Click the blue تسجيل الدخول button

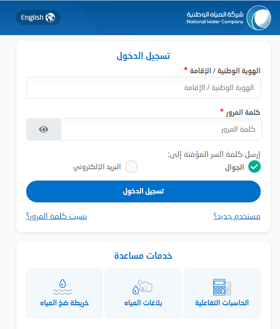(x=143, y=191)
